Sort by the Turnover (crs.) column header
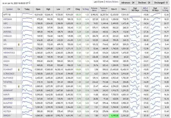Viewport: 171px width, 118px height. pyautogui.click(x=104, y=9)
